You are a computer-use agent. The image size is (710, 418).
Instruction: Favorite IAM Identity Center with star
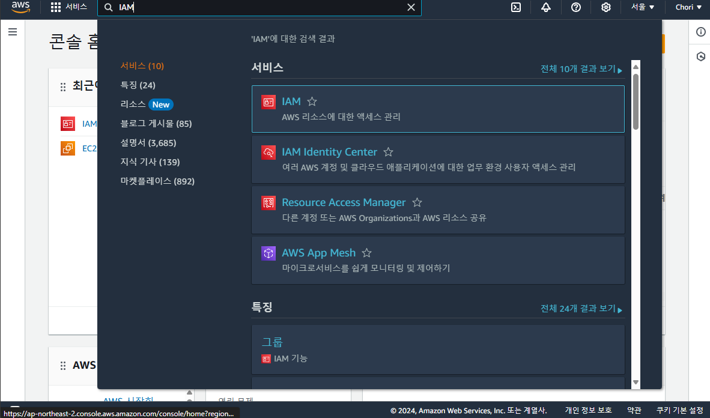(388, 152)
